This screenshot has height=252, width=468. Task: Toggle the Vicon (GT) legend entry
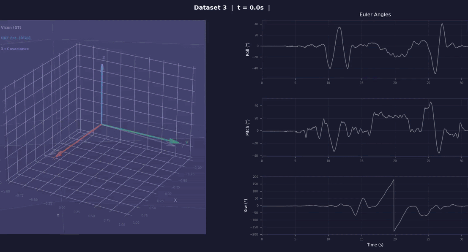click(x=11, y=27)
